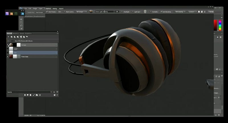
Task: Hide the Plastic Base layer
Action: coord(8,57)
